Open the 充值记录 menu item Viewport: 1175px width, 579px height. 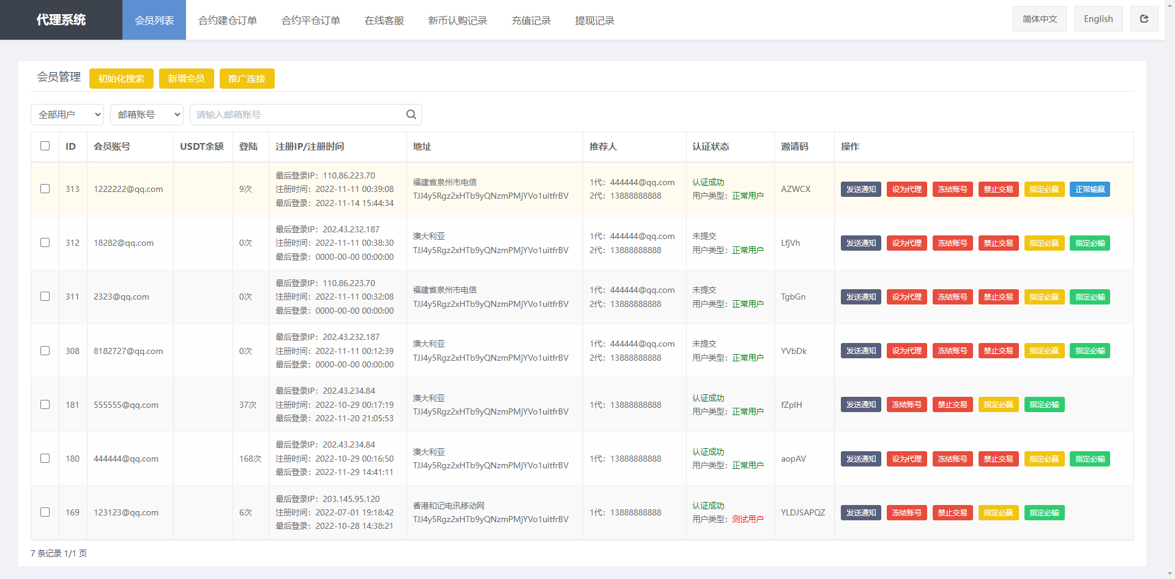531,20
